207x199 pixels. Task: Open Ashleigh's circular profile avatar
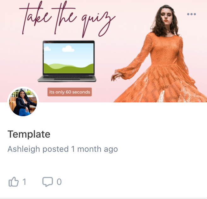tap(23, 102)
